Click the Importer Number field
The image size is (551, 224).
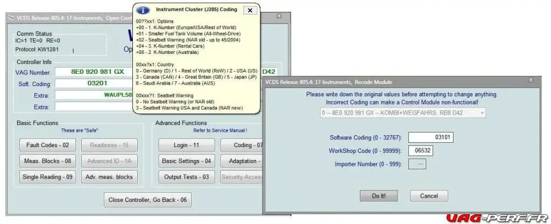[x=417, y=164]
